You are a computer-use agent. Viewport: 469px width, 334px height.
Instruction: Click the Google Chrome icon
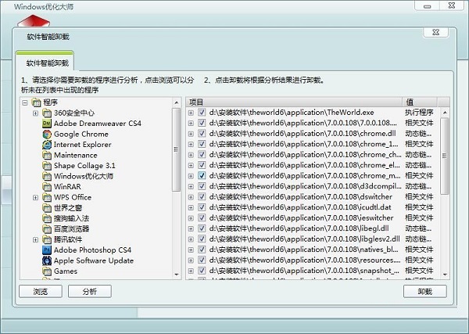47,134
